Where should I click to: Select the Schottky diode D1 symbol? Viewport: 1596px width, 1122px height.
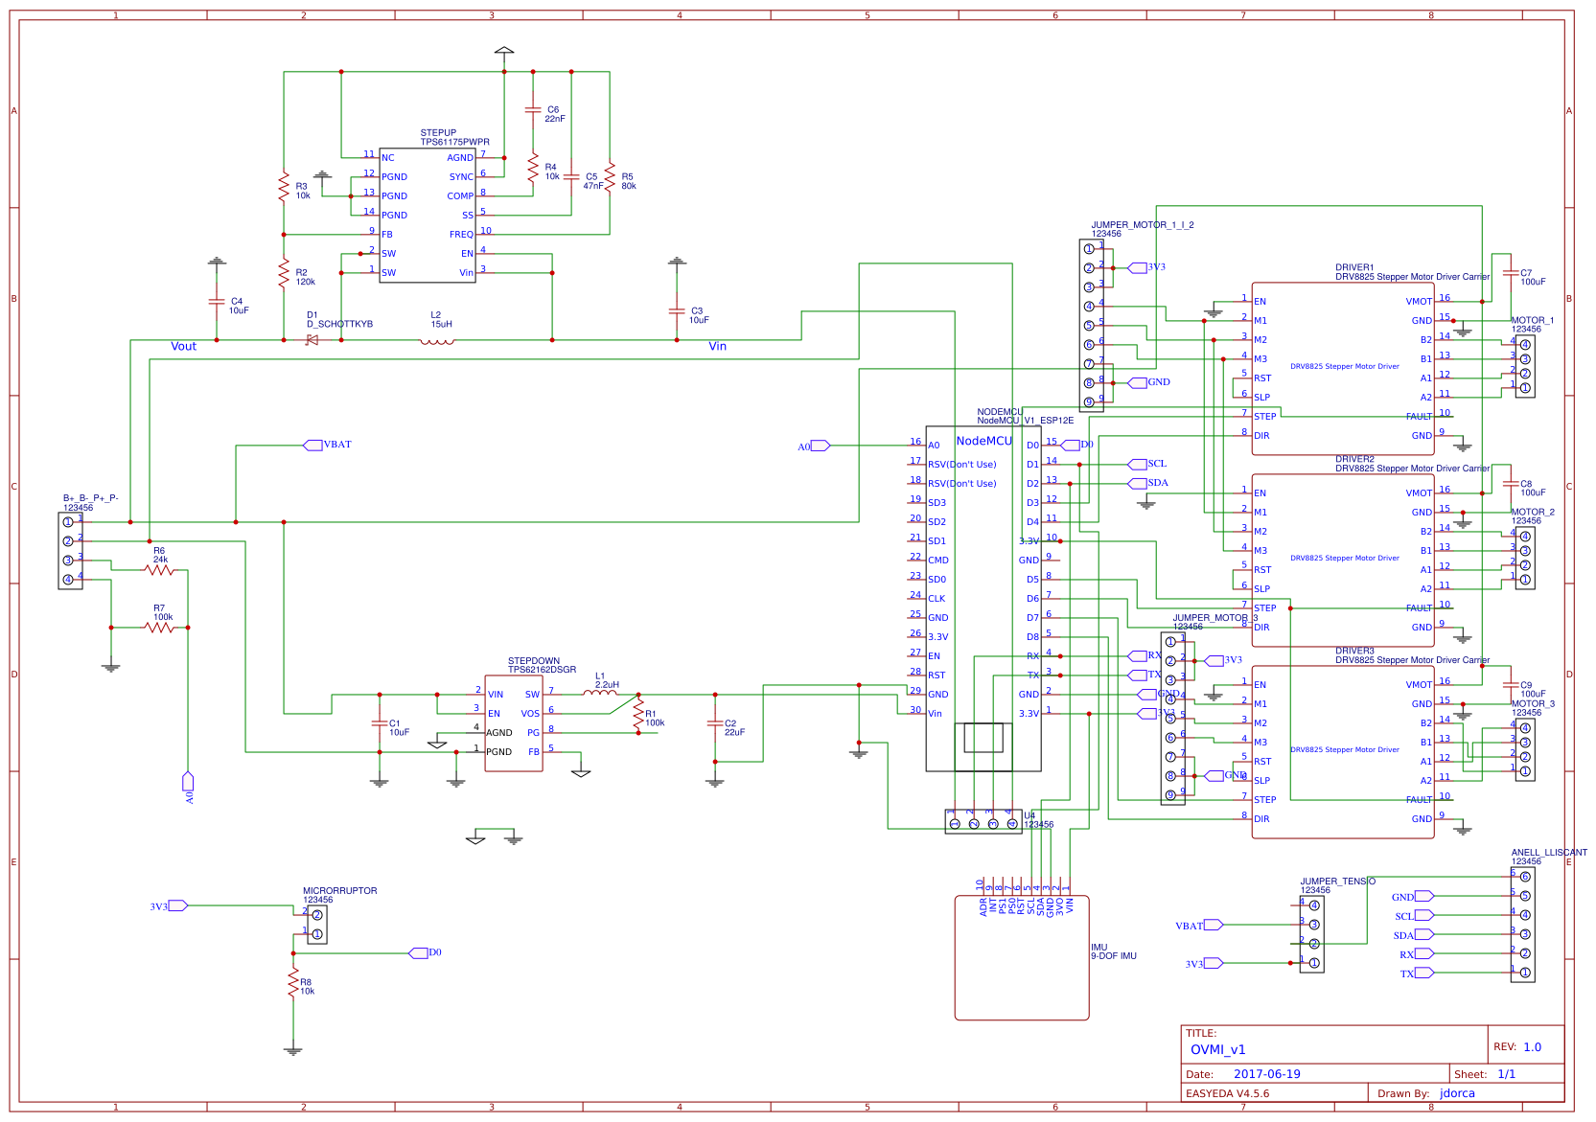coord(312,340)
